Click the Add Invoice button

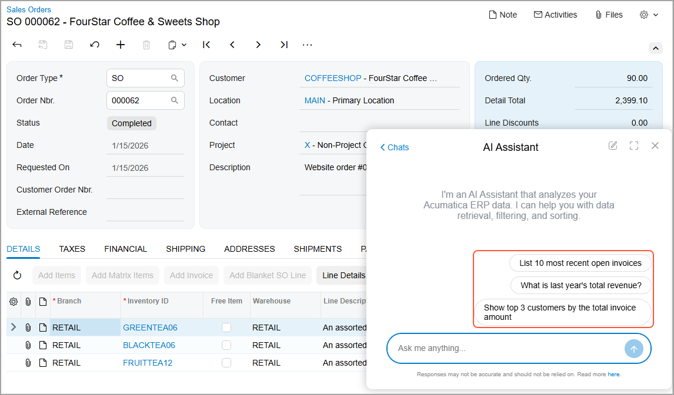[x=191, y=275]
